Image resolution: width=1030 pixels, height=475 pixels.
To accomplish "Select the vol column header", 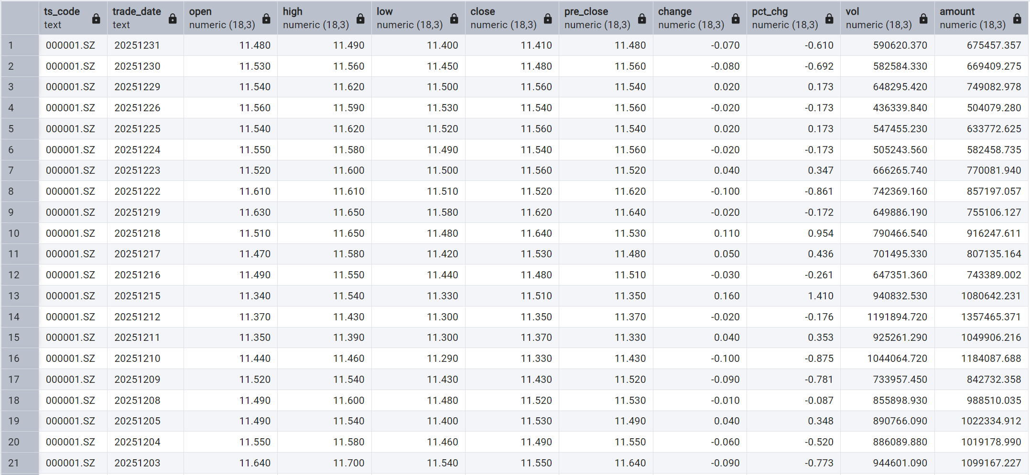I will pos(878,18).
